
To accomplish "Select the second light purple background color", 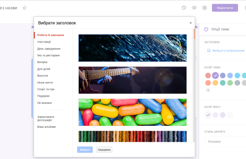I will 215,115.
